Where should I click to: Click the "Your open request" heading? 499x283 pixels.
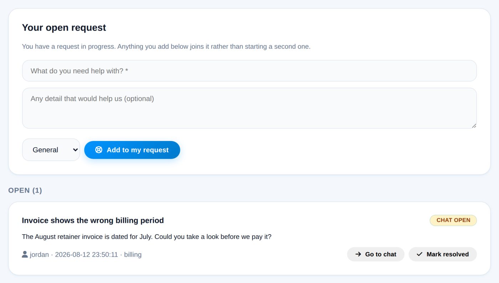click(64, 27)
